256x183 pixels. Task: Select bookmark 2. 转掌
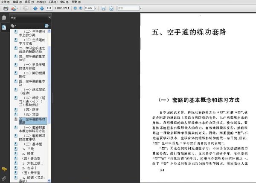click(x=28, y=154)
